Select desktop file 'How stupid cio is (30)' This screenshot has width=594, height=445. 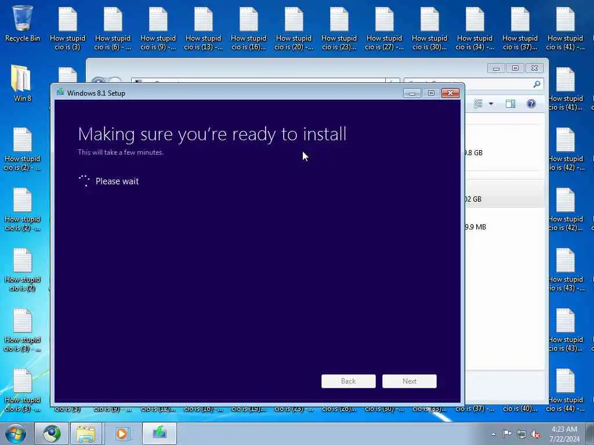pyautogui.click(x=430, y=29)
